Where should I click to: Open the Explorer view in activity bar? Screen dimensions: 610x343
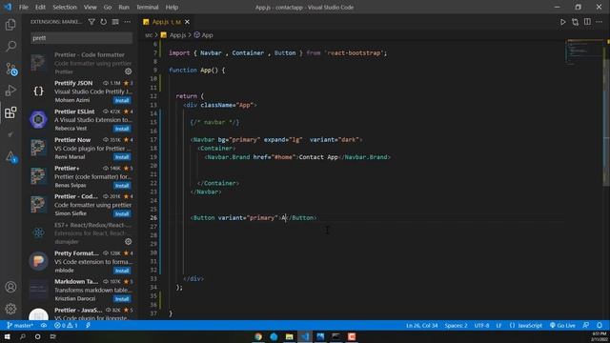tap(10, 25)
